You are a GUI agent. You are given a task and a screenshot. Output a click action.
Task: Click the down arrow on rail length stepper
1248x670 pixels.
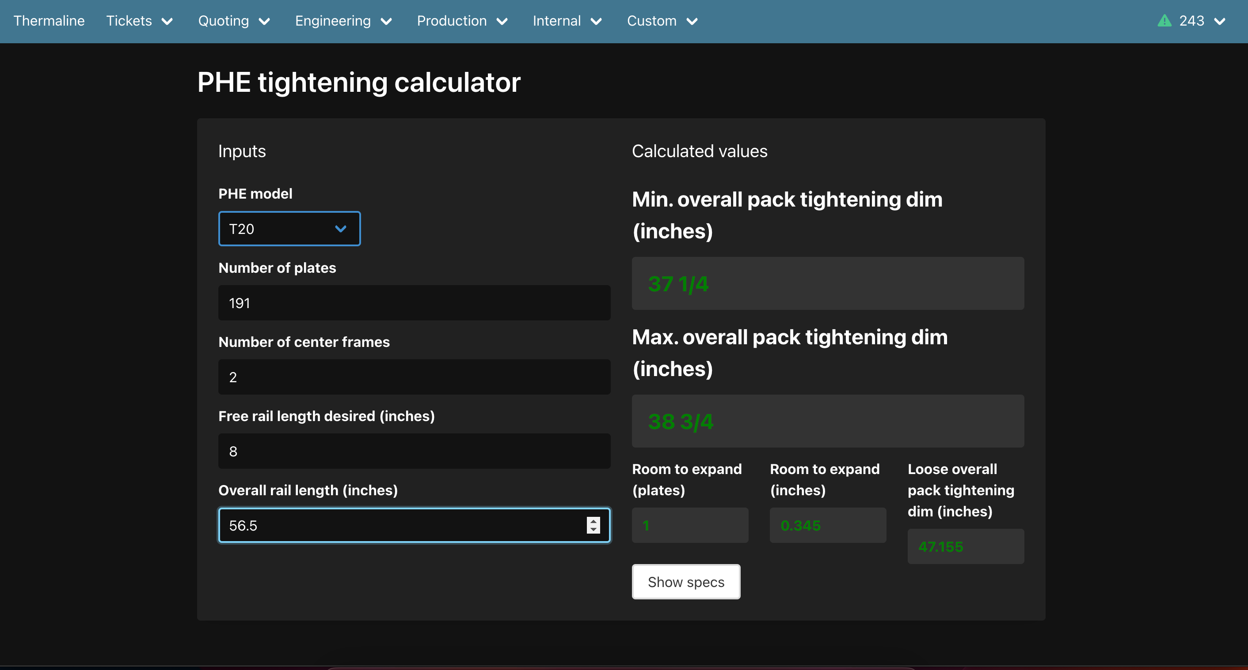594,530
